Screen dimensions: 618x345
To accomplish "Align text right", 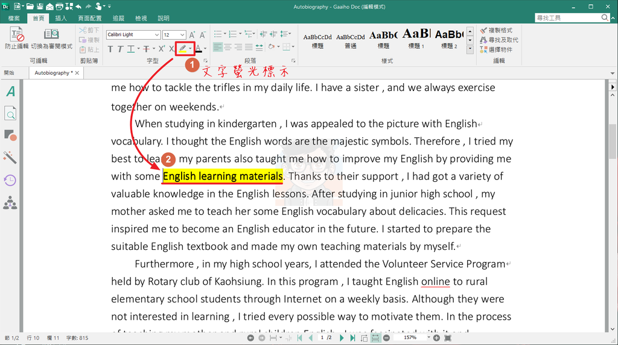I will (x=238, y=47).
